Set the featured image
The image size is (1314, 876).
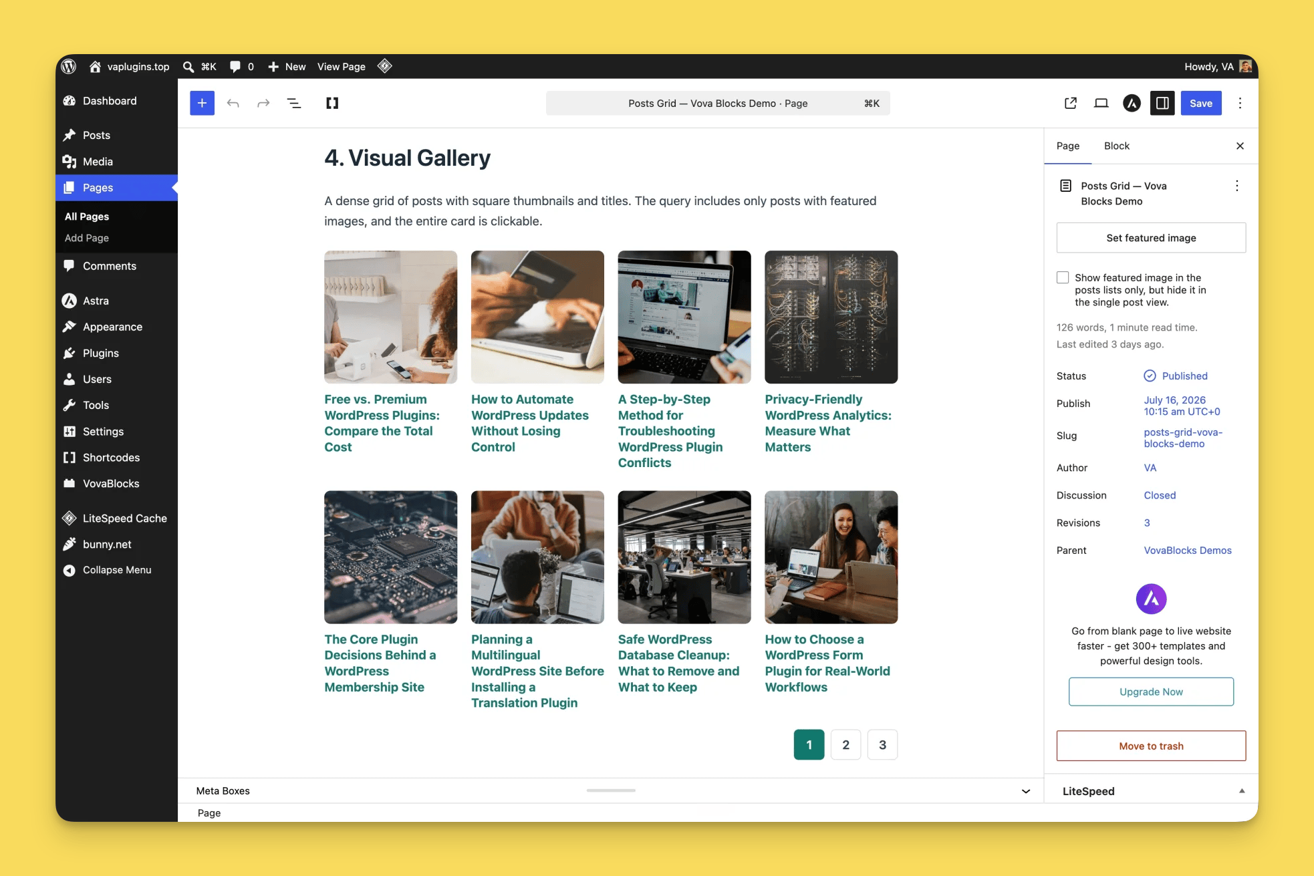1151,238
